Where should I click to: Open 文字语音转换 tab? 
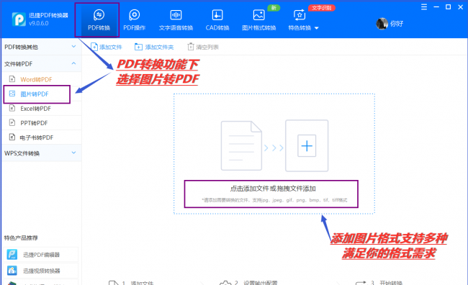(x=176, y=20)
